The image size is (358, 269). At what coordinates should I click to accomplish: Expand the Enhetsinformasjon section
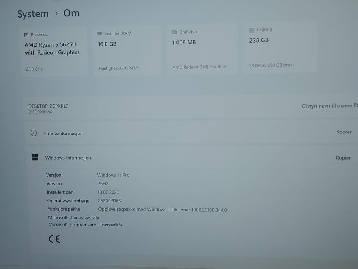[x=191, y=133]
